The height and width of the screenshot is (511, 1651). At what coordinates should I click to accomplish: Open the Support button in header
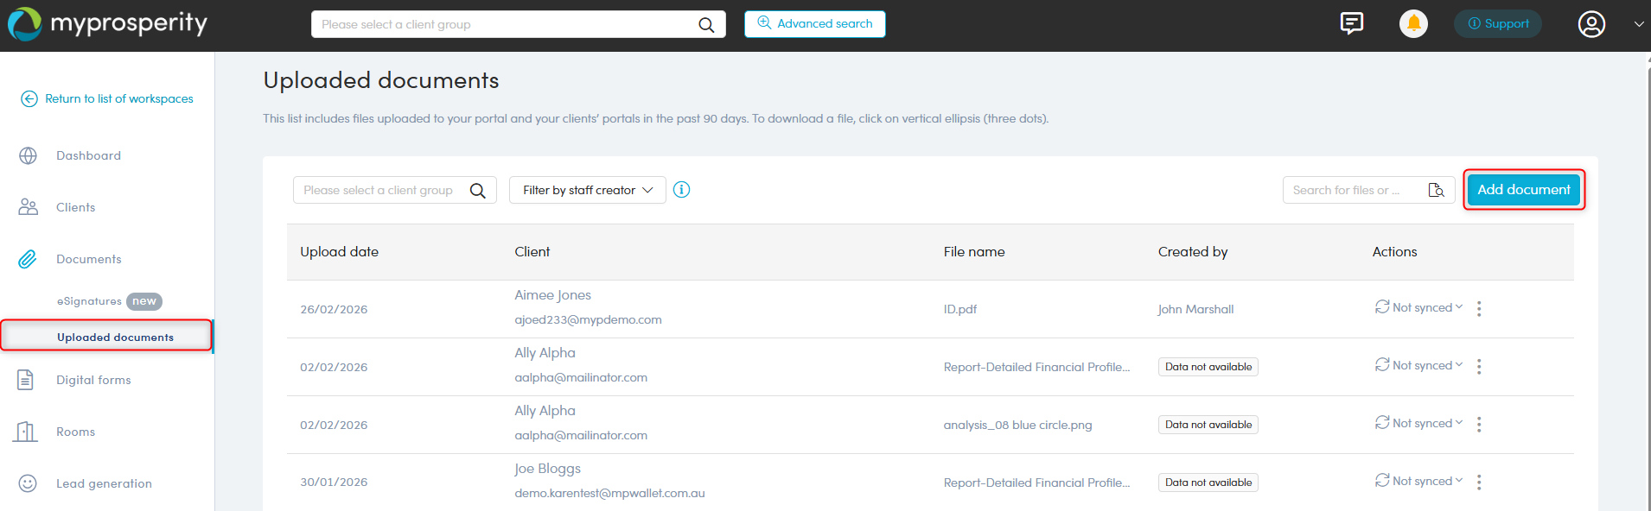(x=1497, y=24)
